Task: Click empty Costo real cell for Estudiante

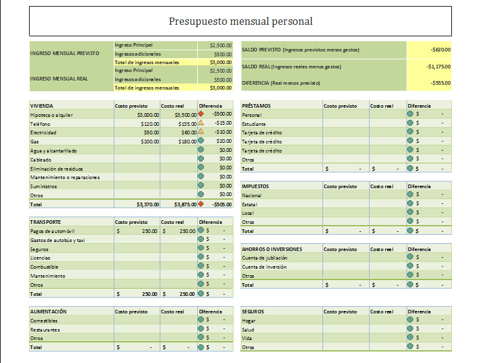Action: click(x=388, y=124)
